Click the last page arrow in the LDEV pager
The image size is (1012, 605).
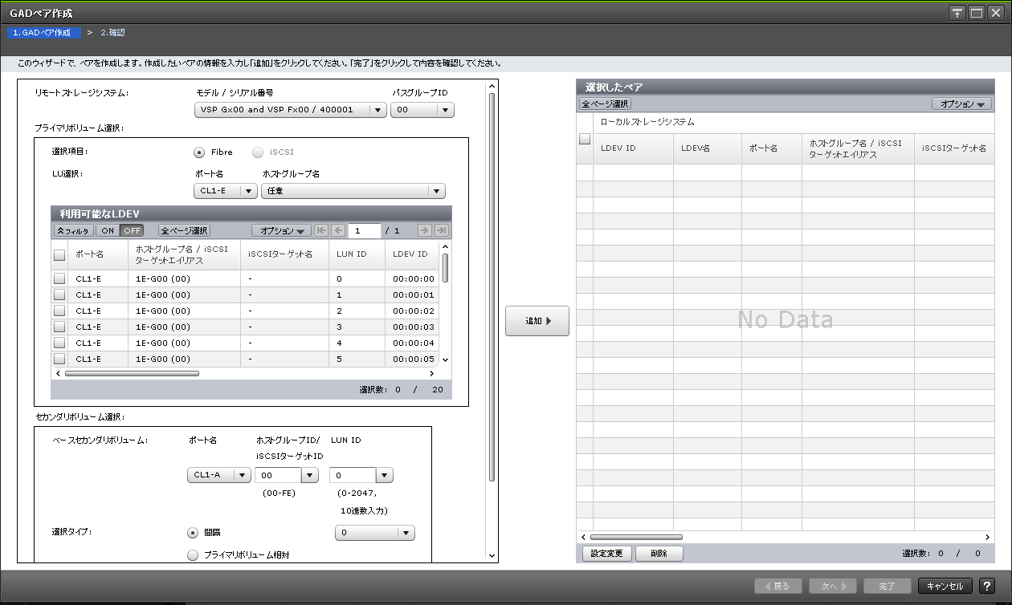point(441,231)
